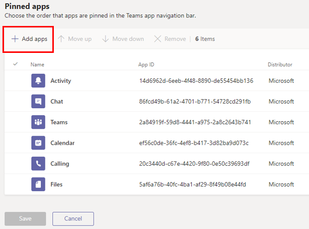Select the Calling app name

60,164
